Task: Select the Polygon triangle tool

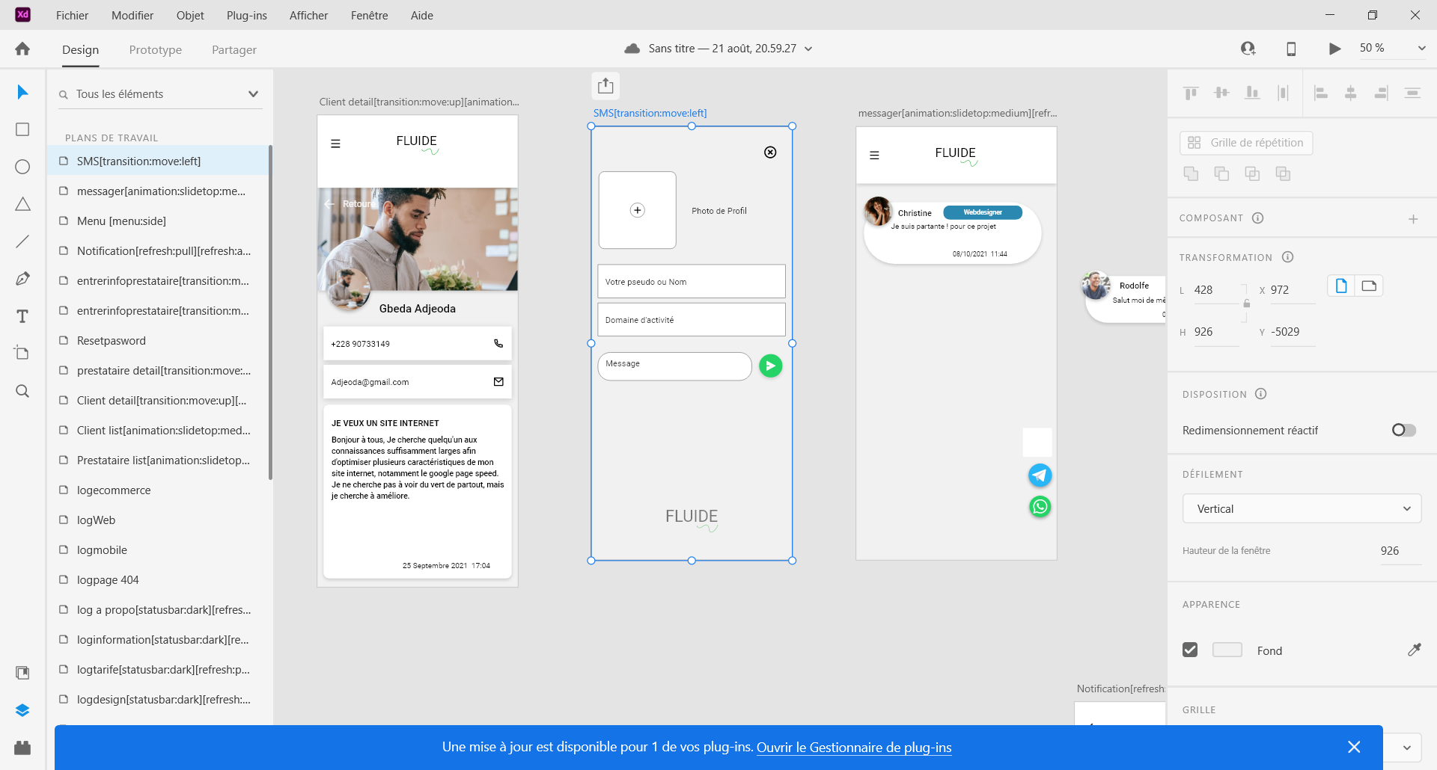Action: 22,204
